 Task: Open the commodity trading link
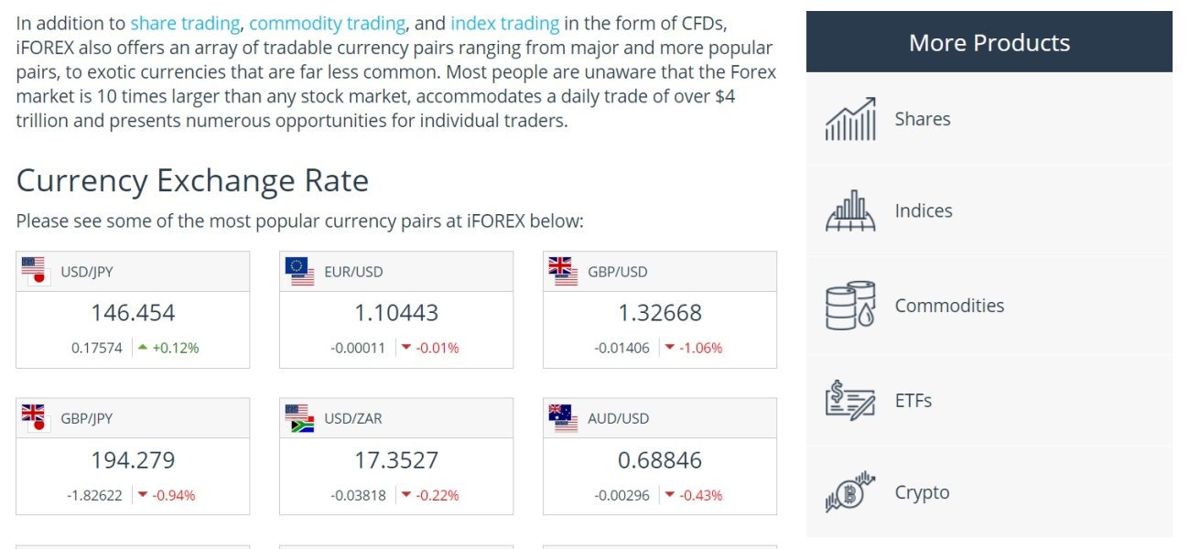327,23
